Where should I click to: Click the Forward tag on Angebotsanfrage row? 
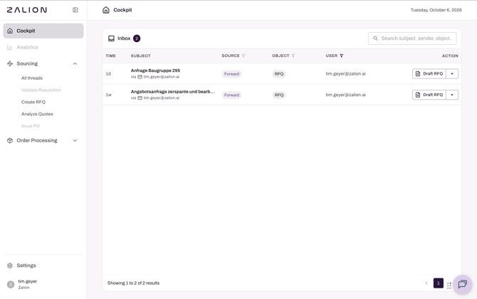(231, 95)
